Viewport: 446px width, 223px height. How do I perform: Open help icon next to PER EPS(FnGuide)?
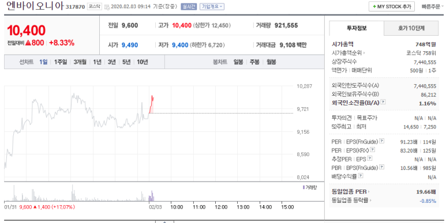(x=382, y=141)
